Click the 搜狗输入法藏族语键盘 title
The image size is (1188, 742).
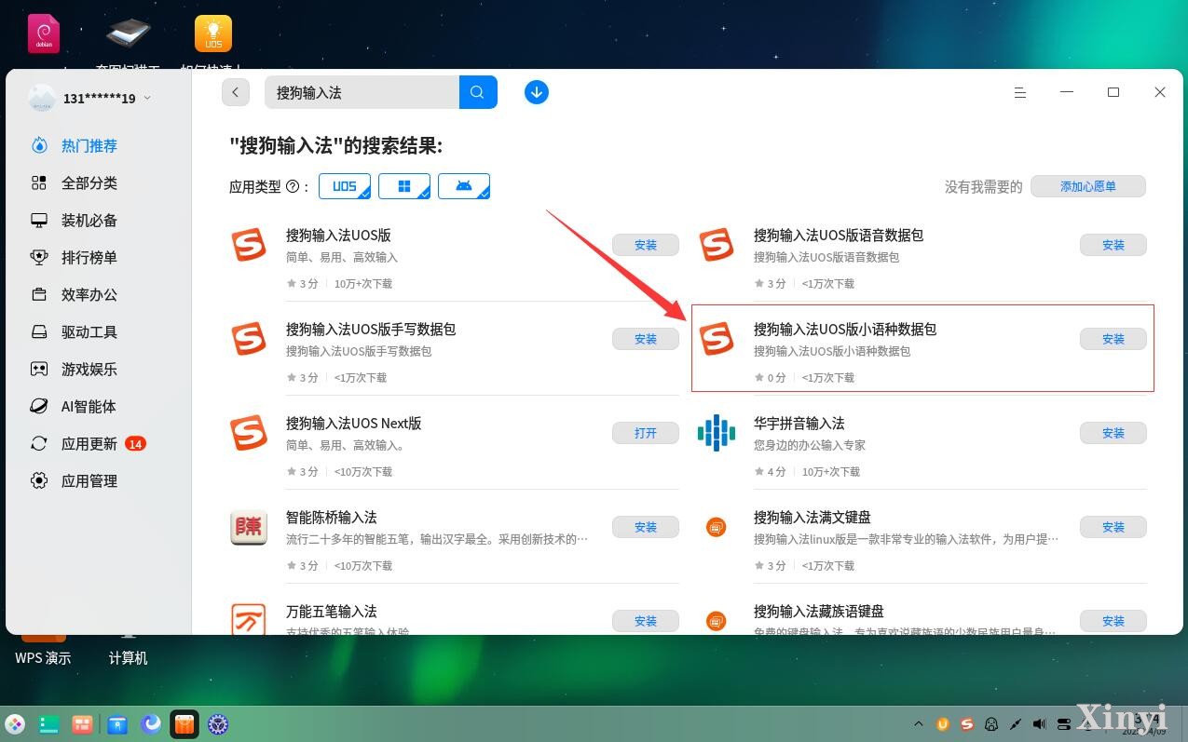click(819, 612)
